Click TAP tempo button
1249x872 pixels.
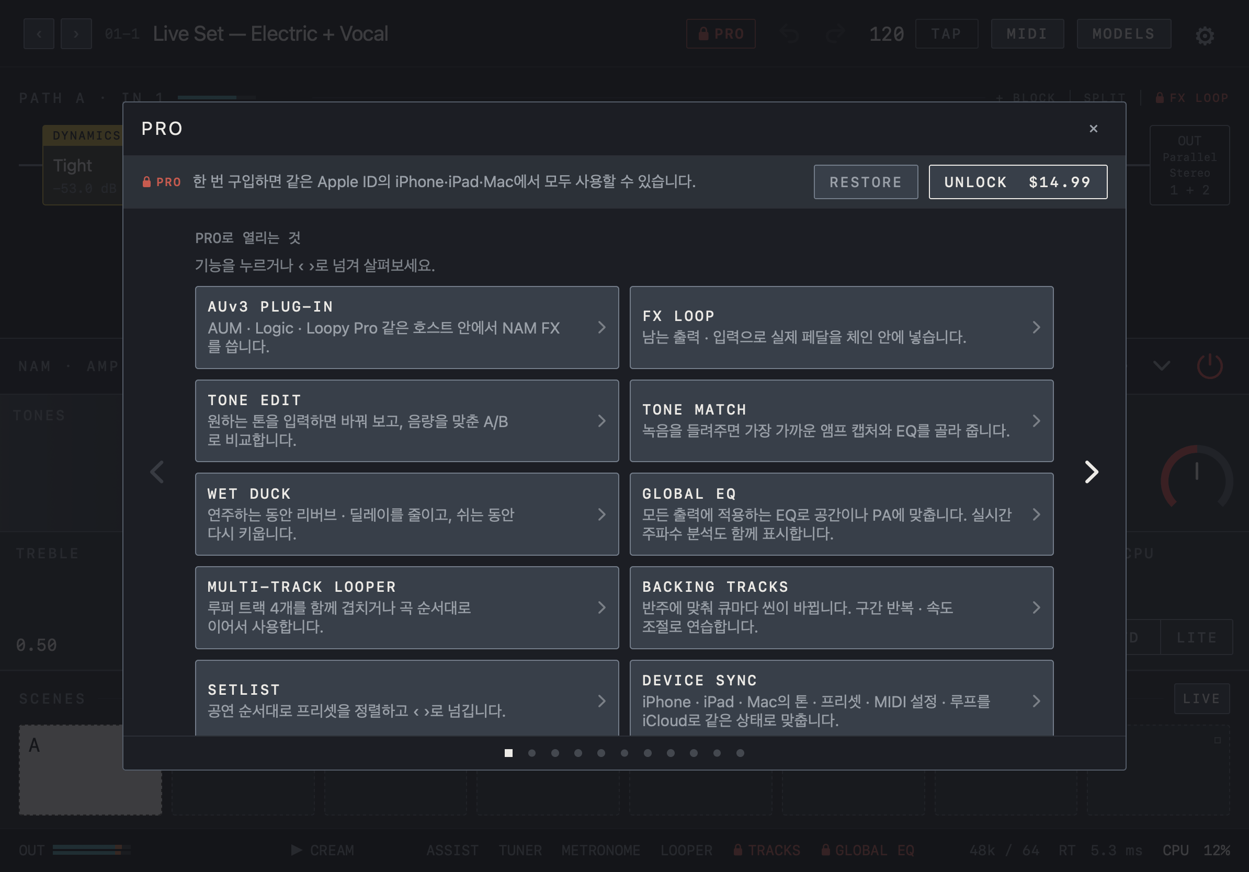(x=946, y=33)
